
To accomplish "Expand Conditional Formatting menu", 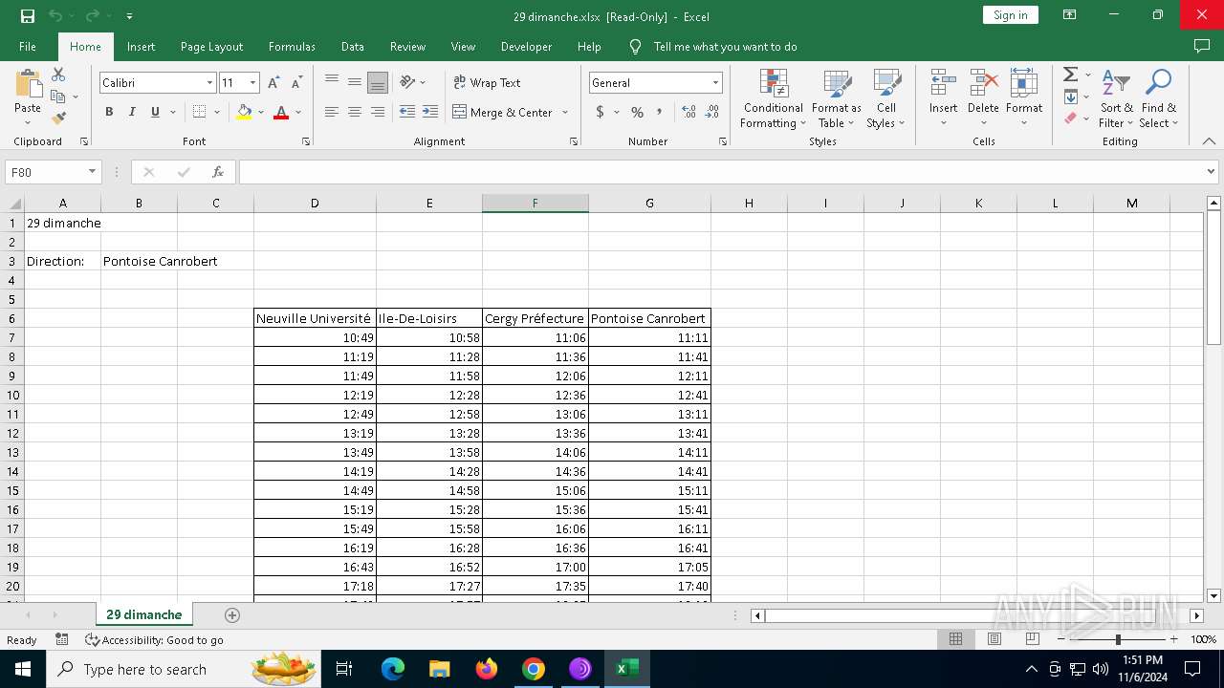I will coord(774,99).
